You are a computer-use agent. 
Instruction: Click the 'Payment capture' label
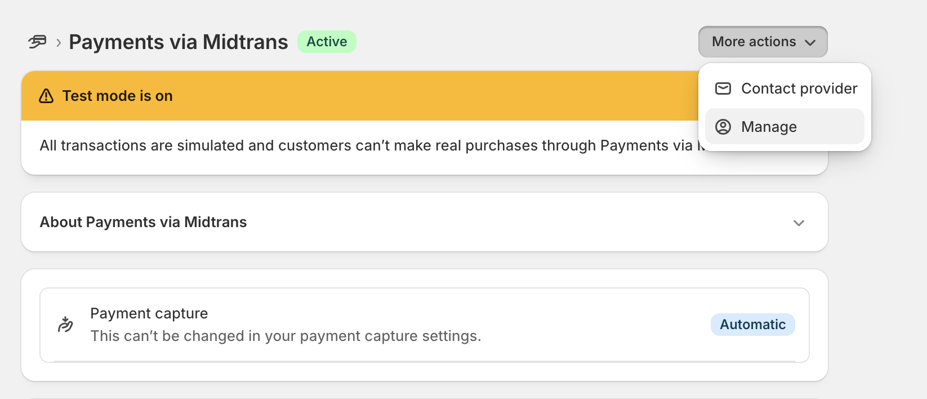point(149,313)
